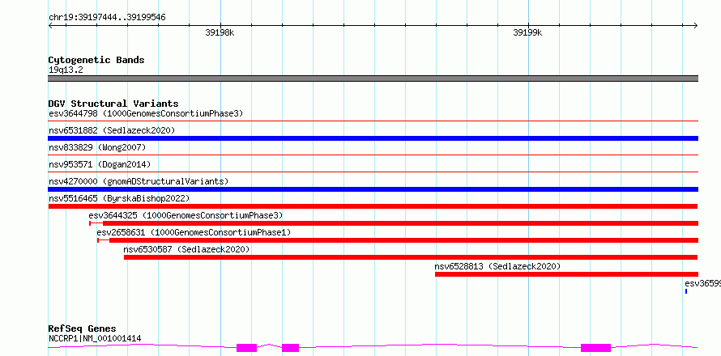This screenshot has height=356, width=721.
Task: Click the nsv6528813 (Sedlazeck2020) label
Action: [497, 266]
